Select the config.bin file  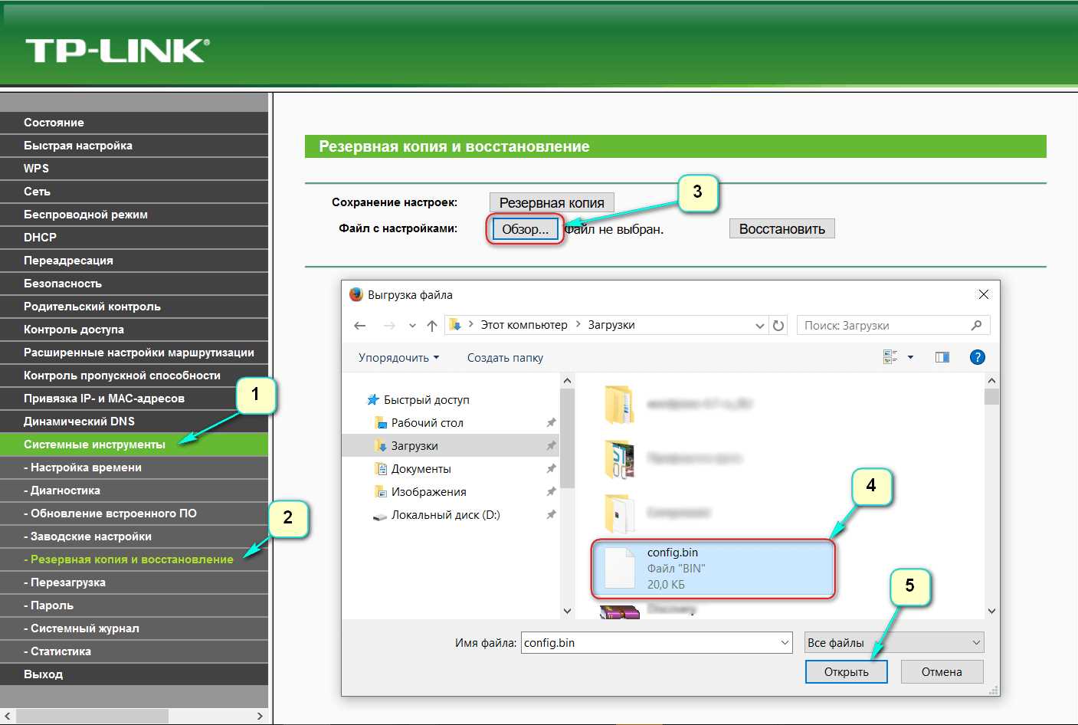point(713,569)
